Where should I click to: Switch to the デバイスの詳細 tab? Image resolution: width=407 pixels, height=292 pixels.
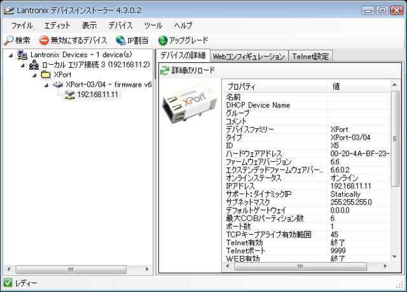(x=183, y=55)
